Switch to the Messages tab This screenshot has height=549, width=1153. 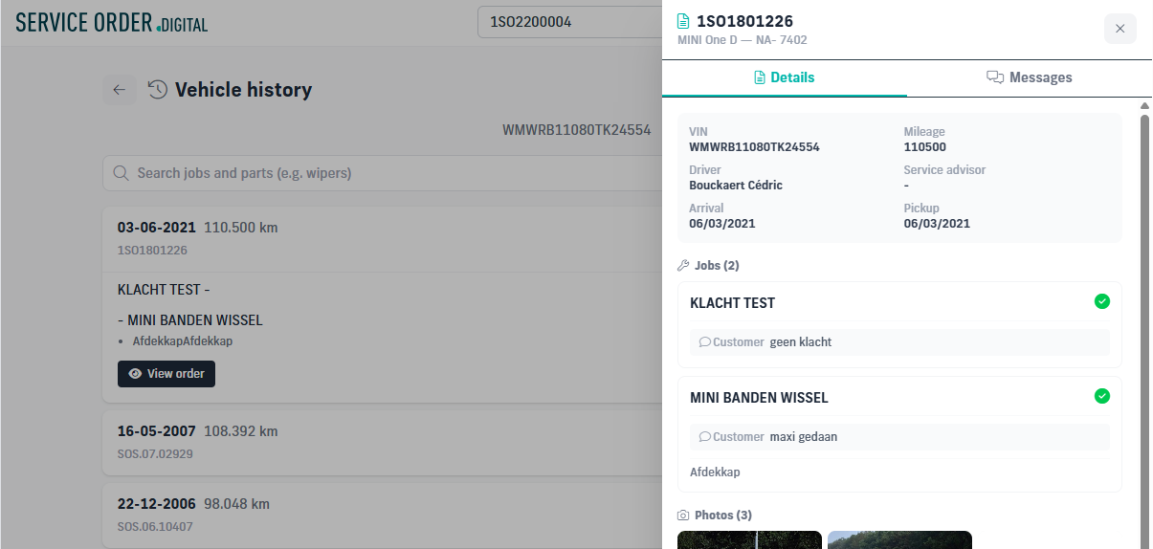tap(1030, 77)
